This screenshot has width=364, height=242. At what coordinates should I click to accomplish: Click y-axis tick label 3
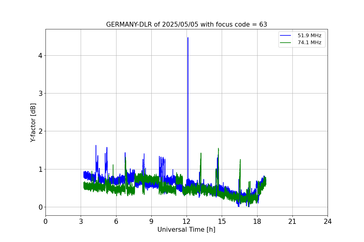pyautogui.click(x=40, y=93)
